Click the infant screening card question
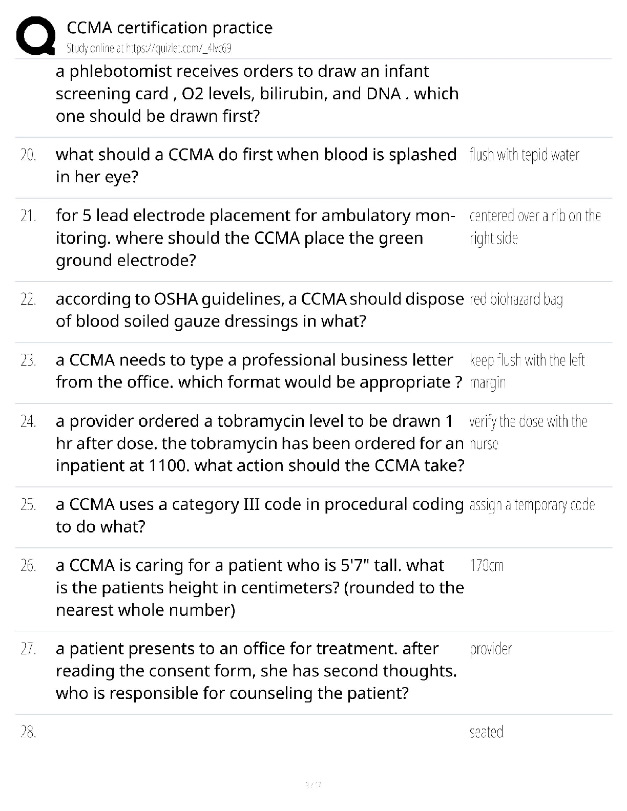 tap(257, 94)
